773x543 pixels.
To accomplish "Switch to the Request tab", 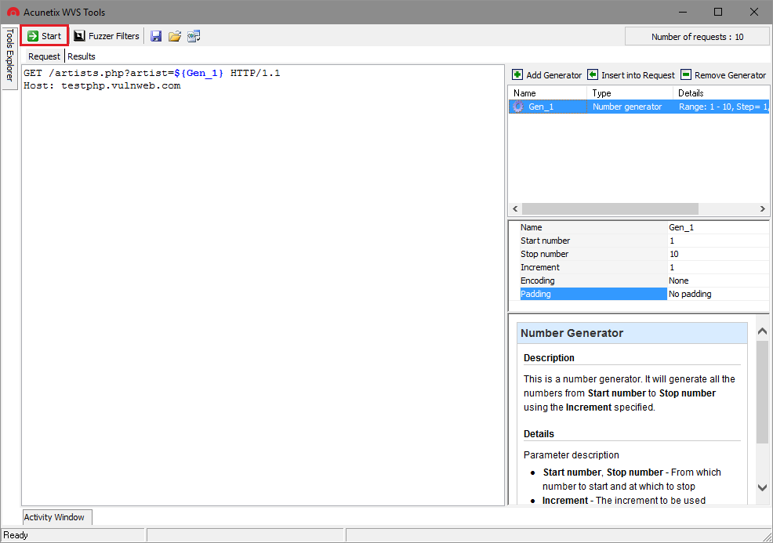I will pyautogui.click(x=44, y=56).
